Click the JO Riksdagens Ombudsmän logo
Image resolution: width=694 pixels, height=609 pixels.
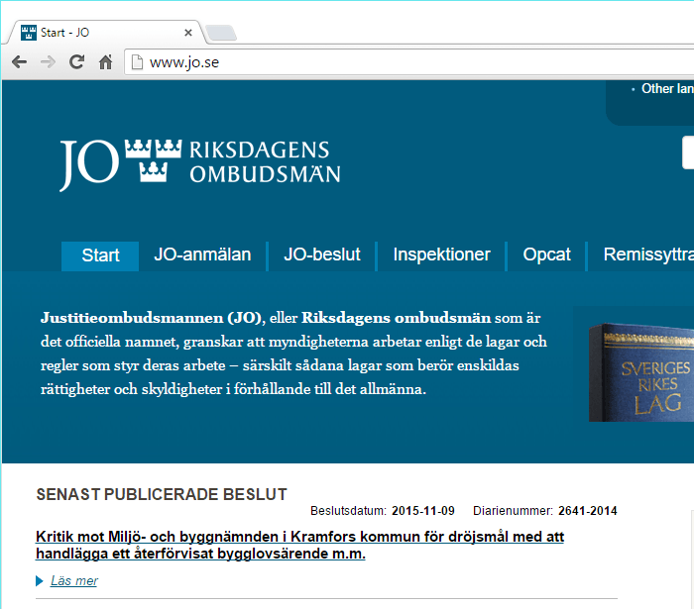click(200, 164)
